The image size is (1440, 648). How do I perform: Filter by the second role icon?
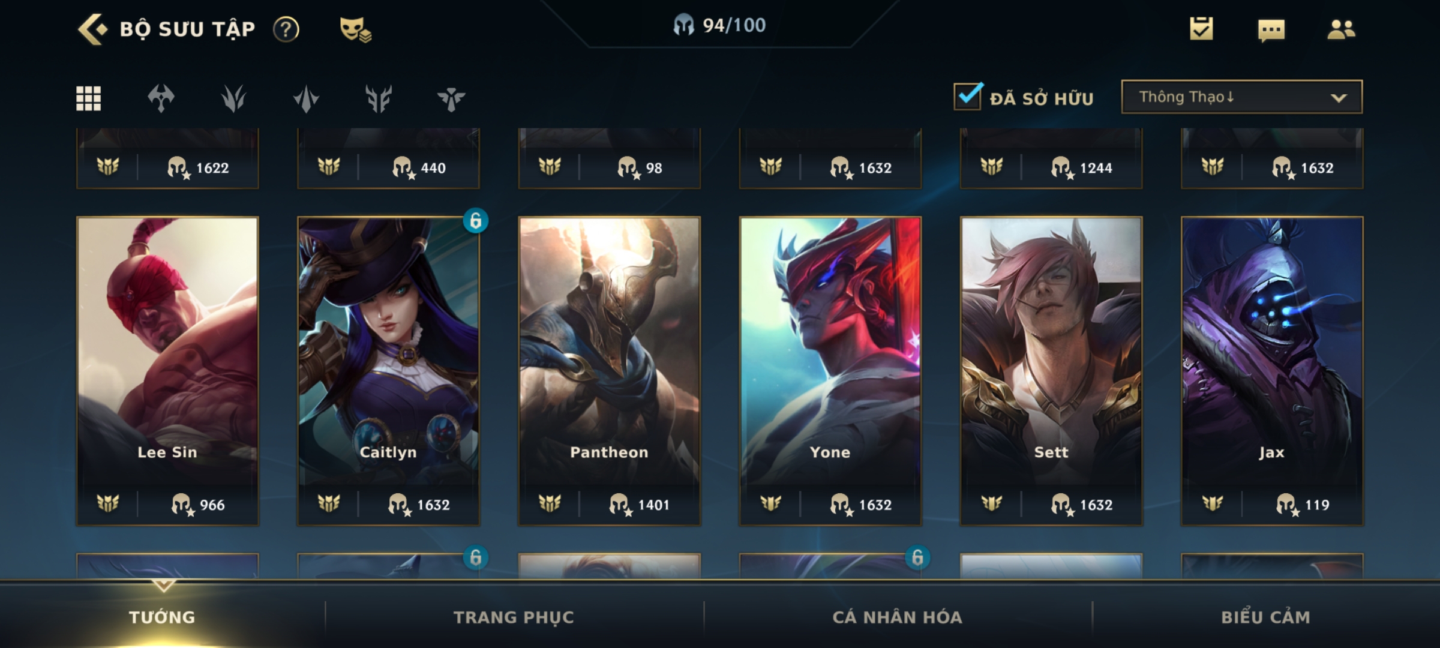(x=233, y=98)
